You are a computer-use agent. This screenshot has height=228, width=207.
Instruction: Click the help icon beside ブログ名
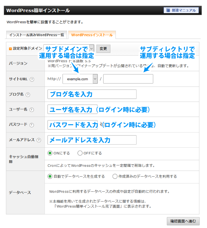[x=28, y=95]
